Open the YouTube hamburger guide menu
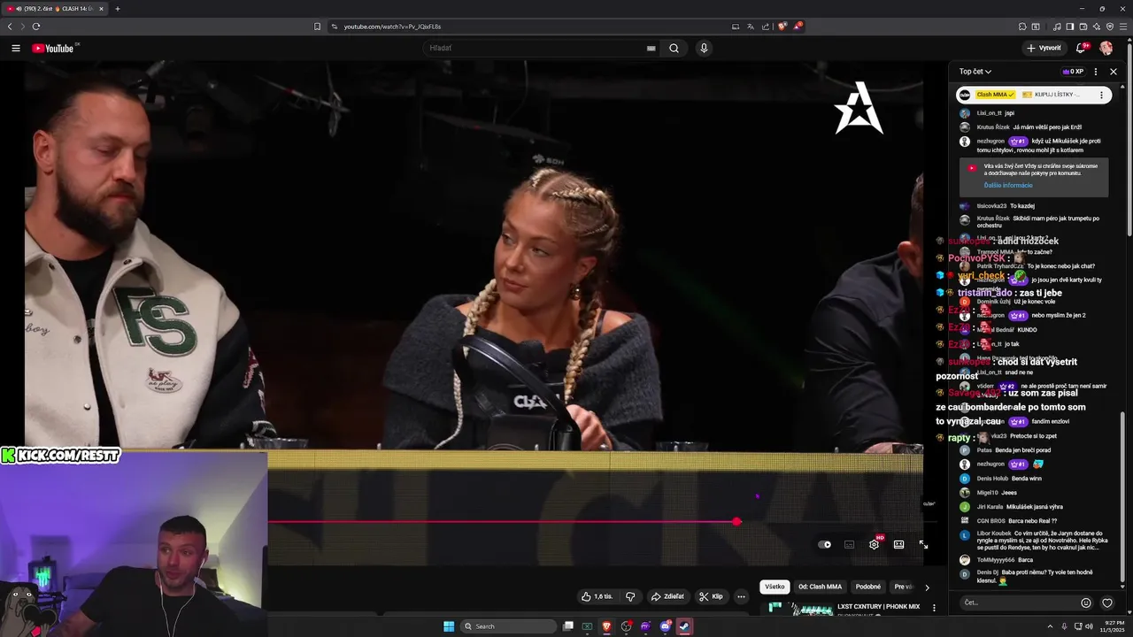The height and width of the screenshot is (637, 1133). (x=16, y=49)
